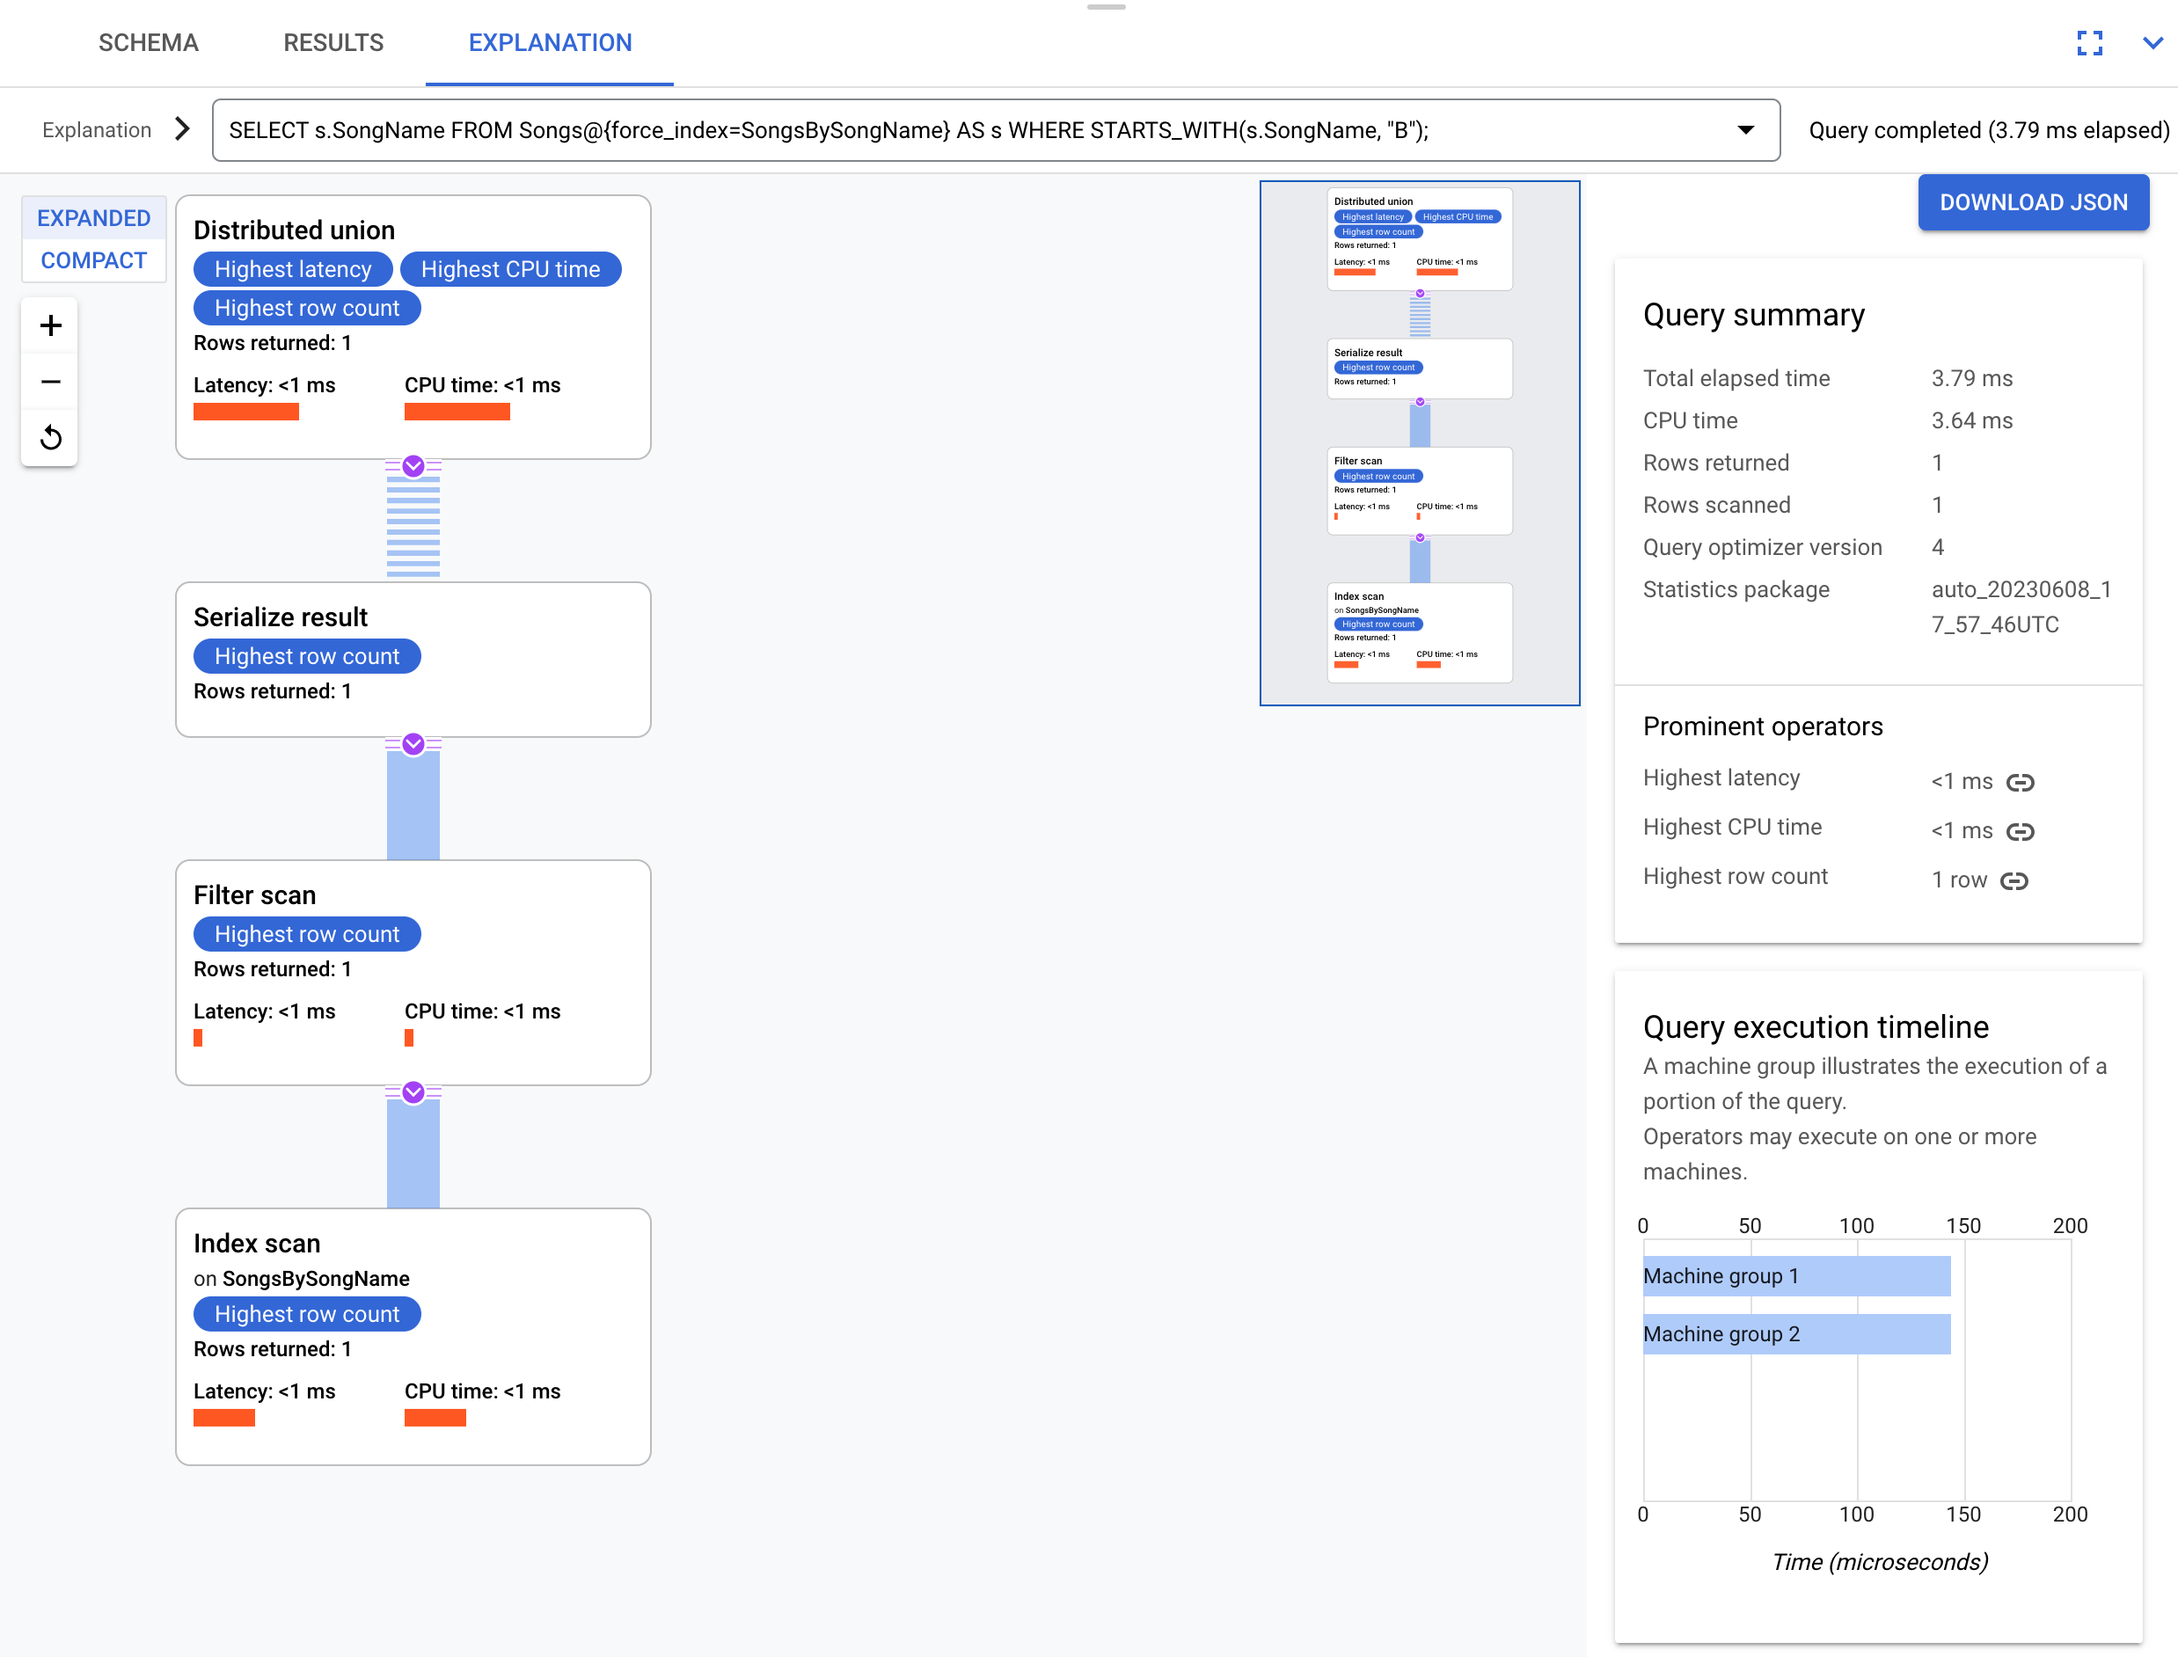Click the EXPANDED view toggle
This screenshot has height=1657, width=2178.
[x=92, y=217]
